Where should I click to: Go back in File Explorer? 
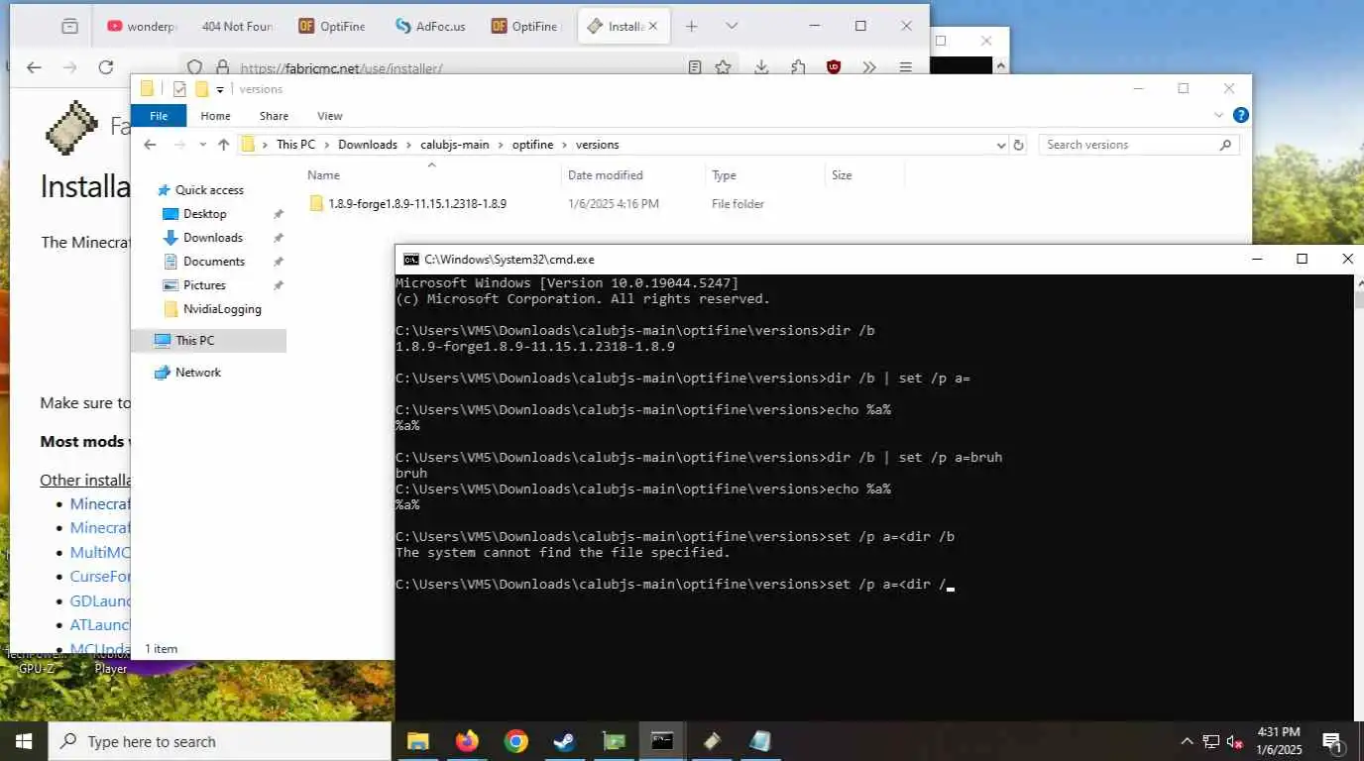click(150, 145)
